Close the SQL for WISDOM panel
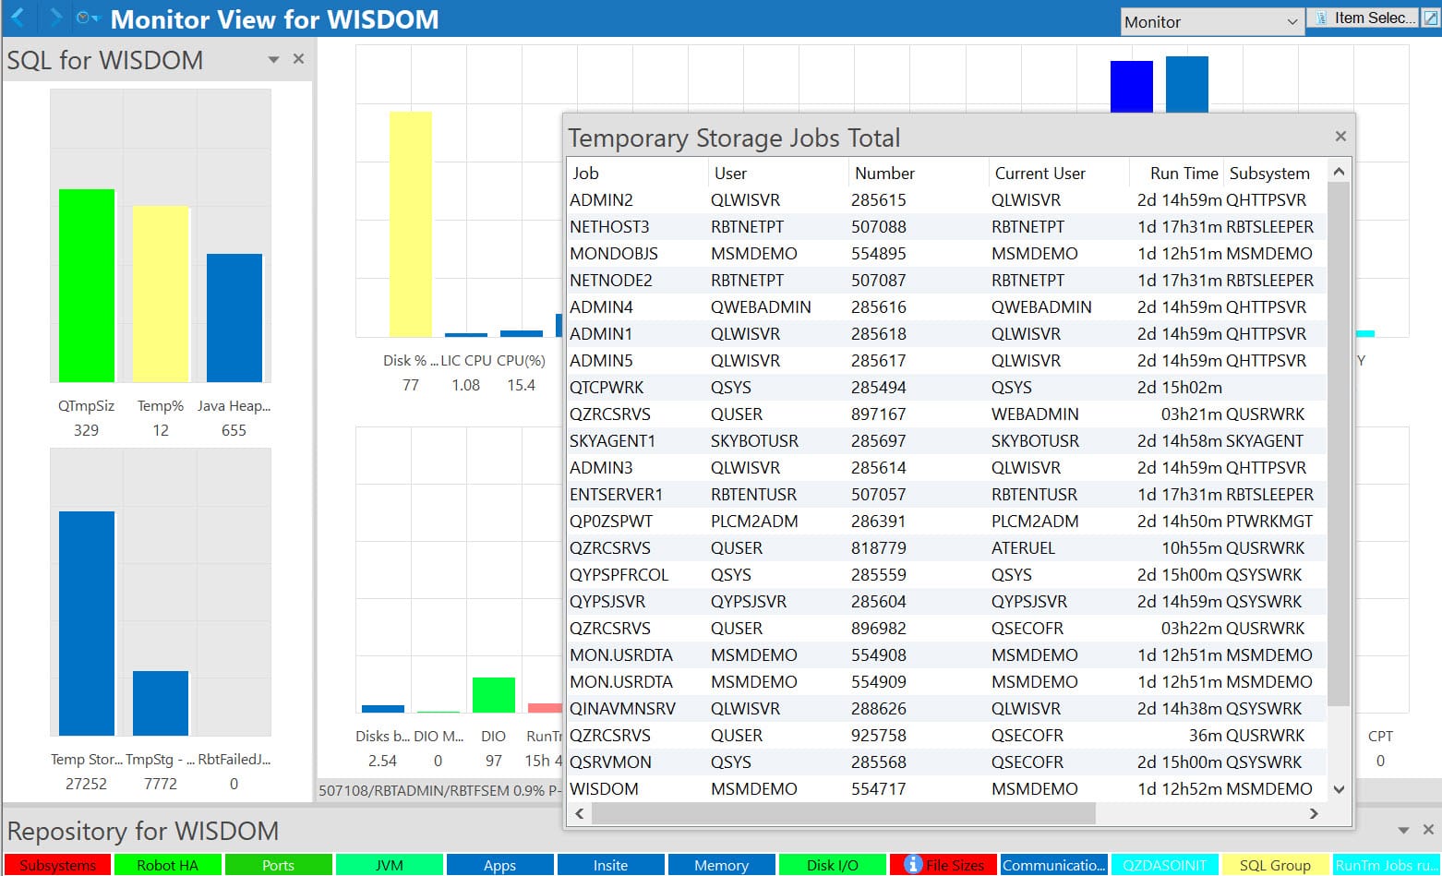 pos(298,59)
